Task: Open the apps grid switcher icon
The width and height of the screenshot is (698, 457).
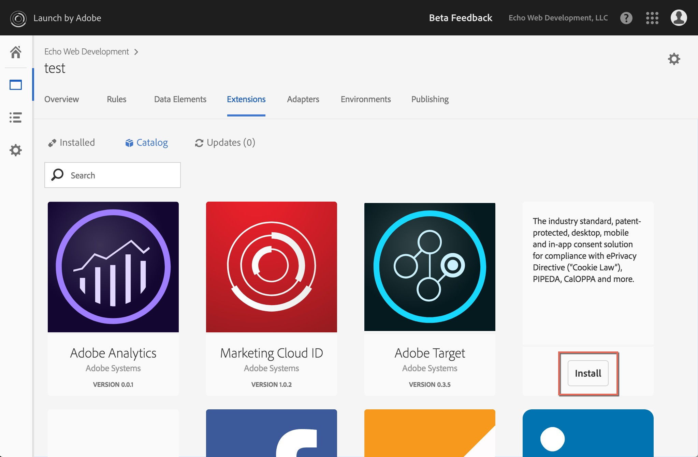Action: [x=652, y=18]
